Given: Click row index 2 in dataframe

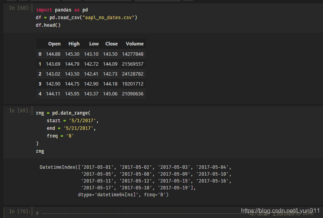Looking at the screenshot, I should click(40, 74).
